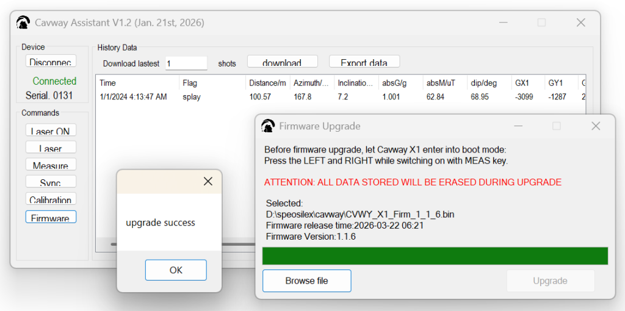Click the download shots button

click(282, 62)
